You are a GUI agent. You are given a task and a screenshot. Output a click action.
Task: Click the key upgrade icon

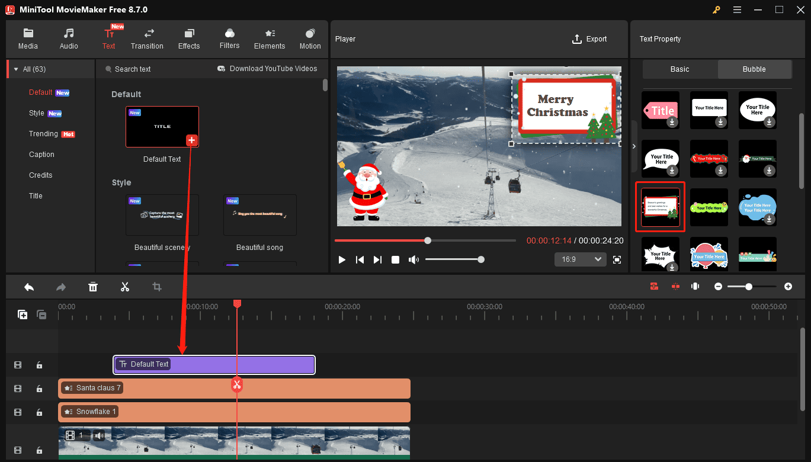click(717, 10)
